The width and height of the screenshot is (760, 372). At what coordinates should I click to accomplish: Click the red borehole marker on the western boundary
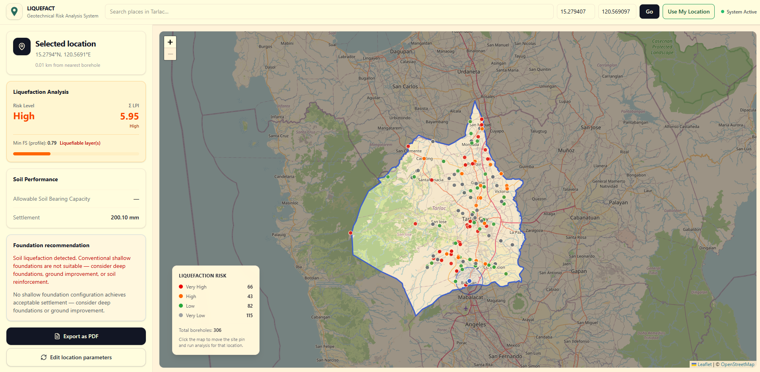coord(351,233)
